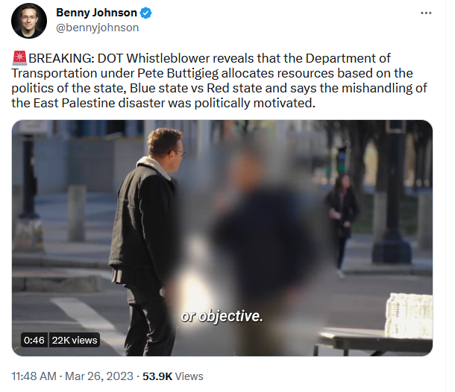Play the embedded tweet video

(x=222, y=238)
